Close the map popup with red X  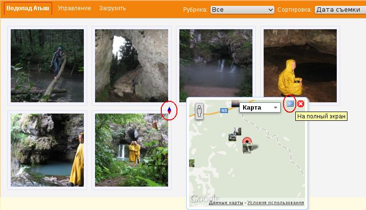[x=301, y=104]
